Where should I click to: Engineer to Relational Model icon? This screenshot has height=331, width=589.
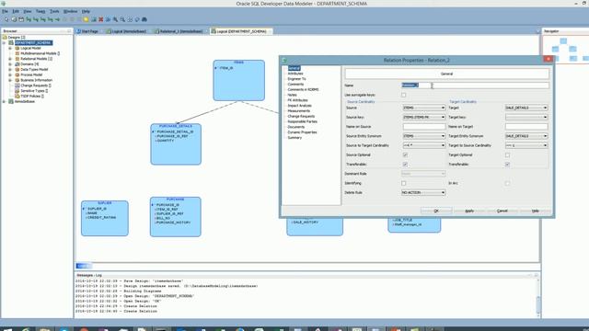[x=108, y=19]
